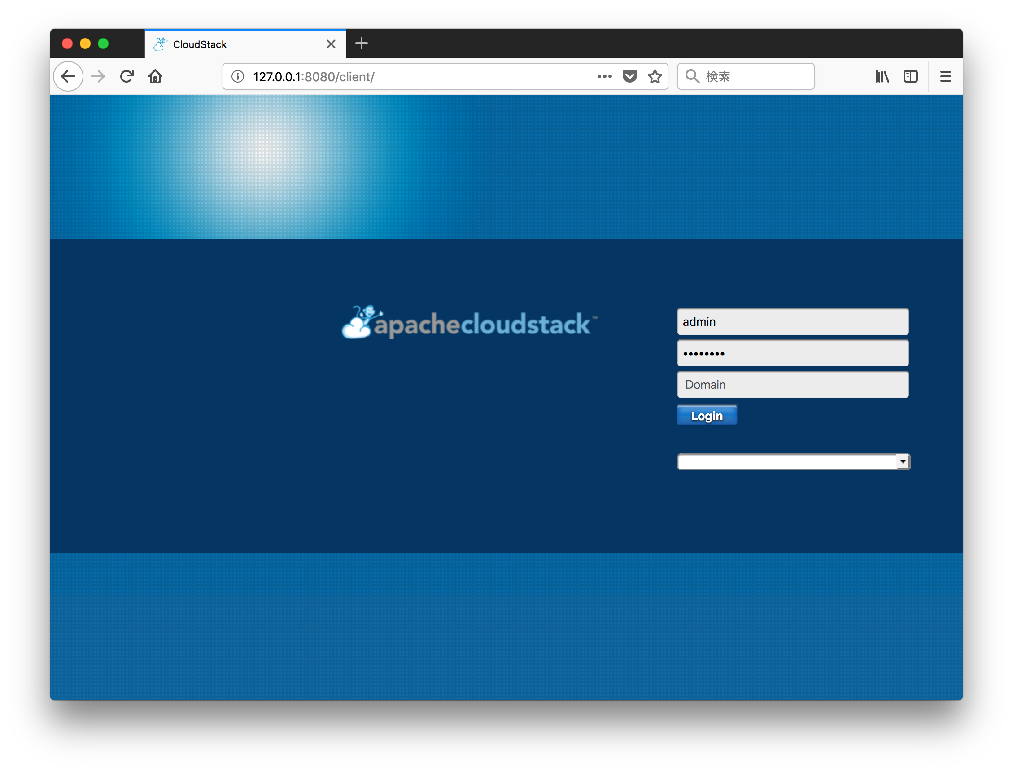Click the red close window button
This screenshot has height=772, width=1013.
[x=67, y=44]
